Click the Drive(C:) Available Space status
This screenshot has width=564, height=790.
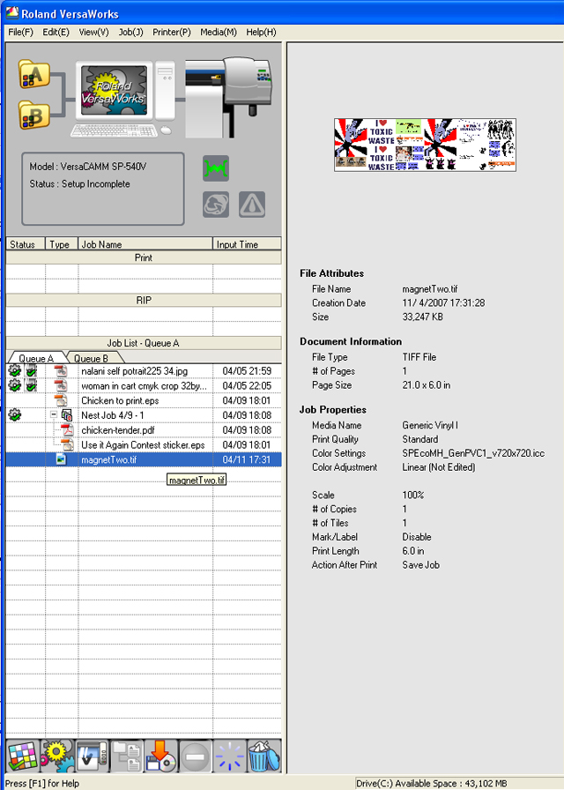tap(432, 784)
